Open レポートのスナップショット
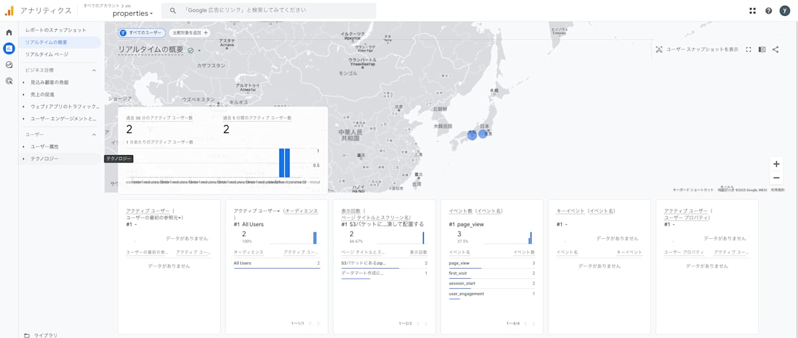This screenshot has height=338, width=798. pyautogui.click(x=56, y=31)
